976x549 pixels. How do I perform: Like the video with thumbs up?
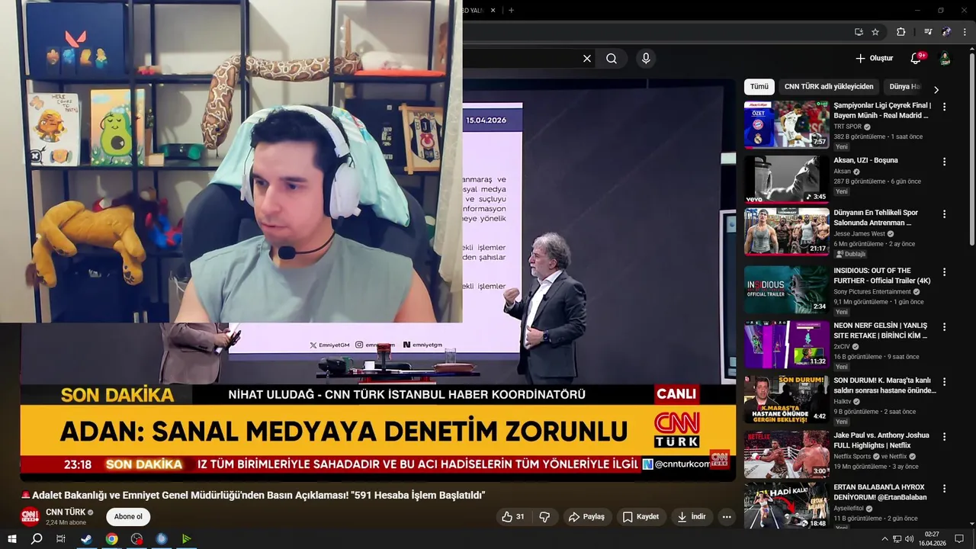pos(513,517)
